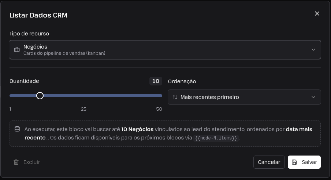The height and width of the screenshot is (180, 331).
Task: Click the quantity value badge showing 10
Action: click(x=156, y=81)
